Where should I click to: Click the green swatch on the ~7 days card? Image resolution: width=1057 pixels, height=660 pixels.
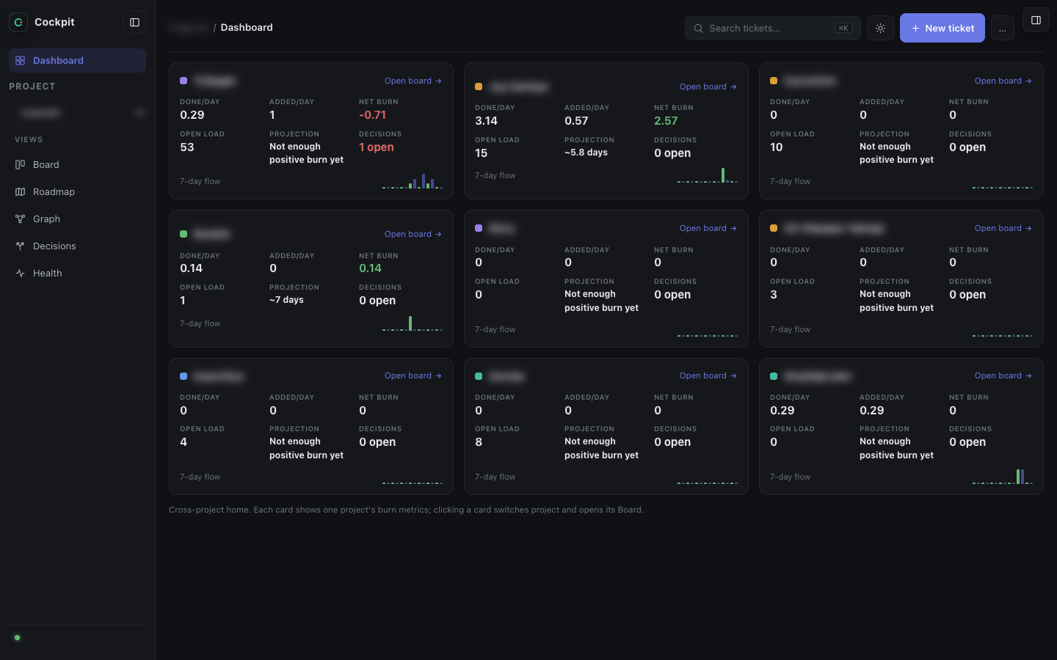[184, 234]
